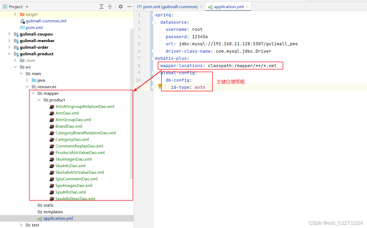Viewport: 367px width, 228px height.
Task: Open CategoryDao.xml mapper file
Action: [72, 139]
